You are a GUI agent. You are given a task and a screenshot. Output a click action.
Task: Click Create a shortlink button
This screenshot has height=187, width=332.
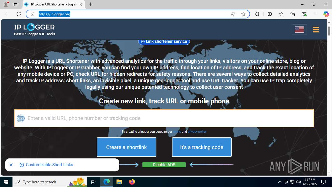127,147
